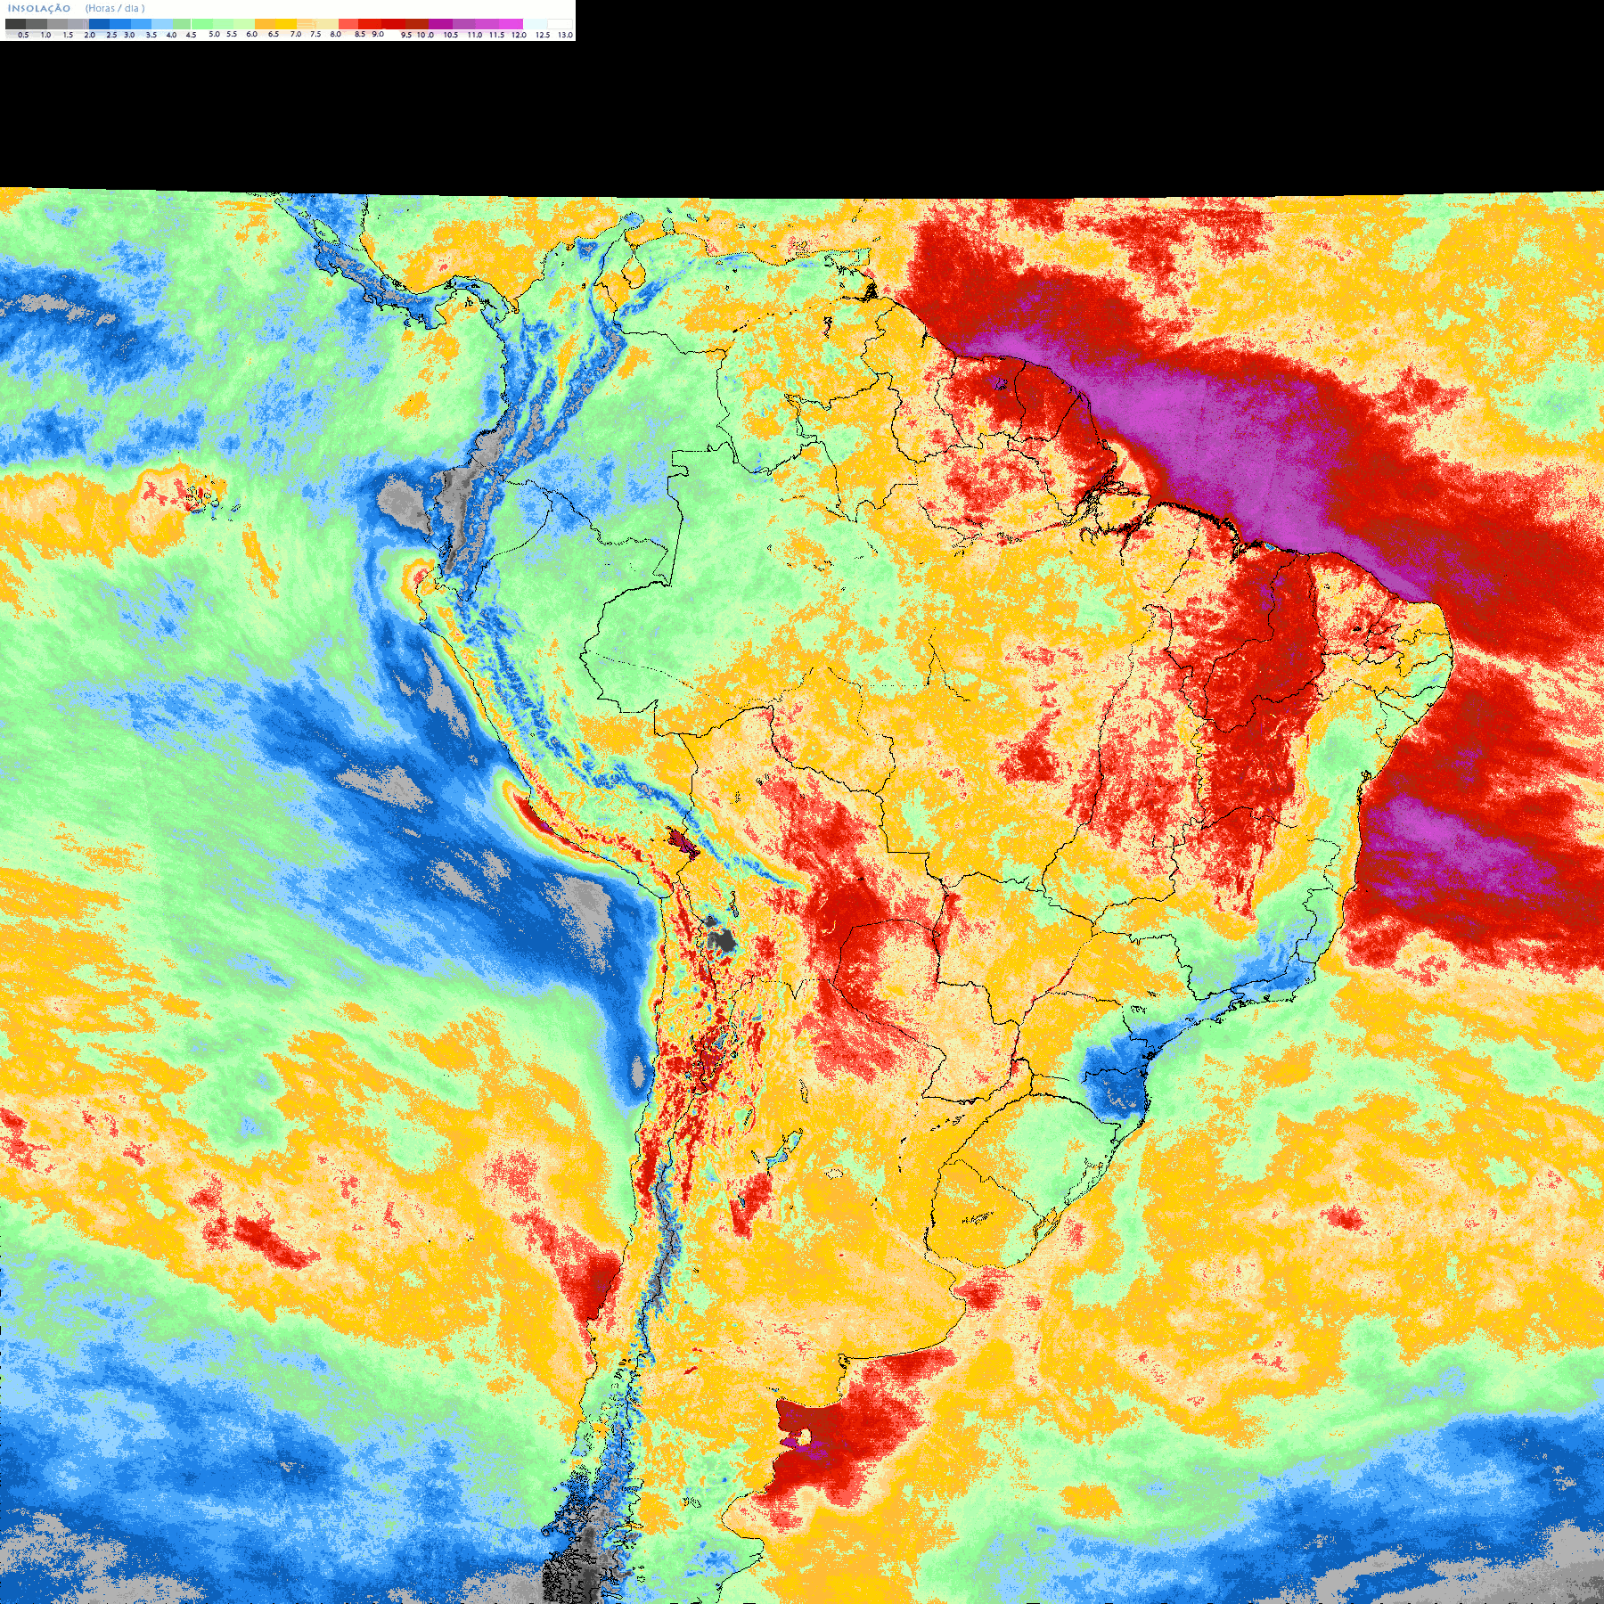The image size is (1604, 1604).
Task: Click the 8.0 legend value
Action: tap(335, 34)
